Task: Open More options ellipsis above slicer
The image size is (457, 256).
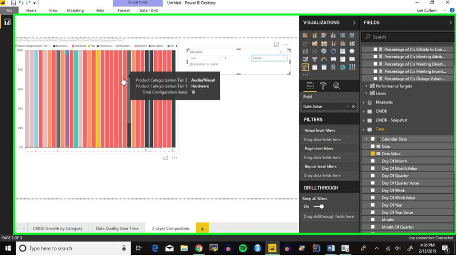Action: tap(286, 45)
